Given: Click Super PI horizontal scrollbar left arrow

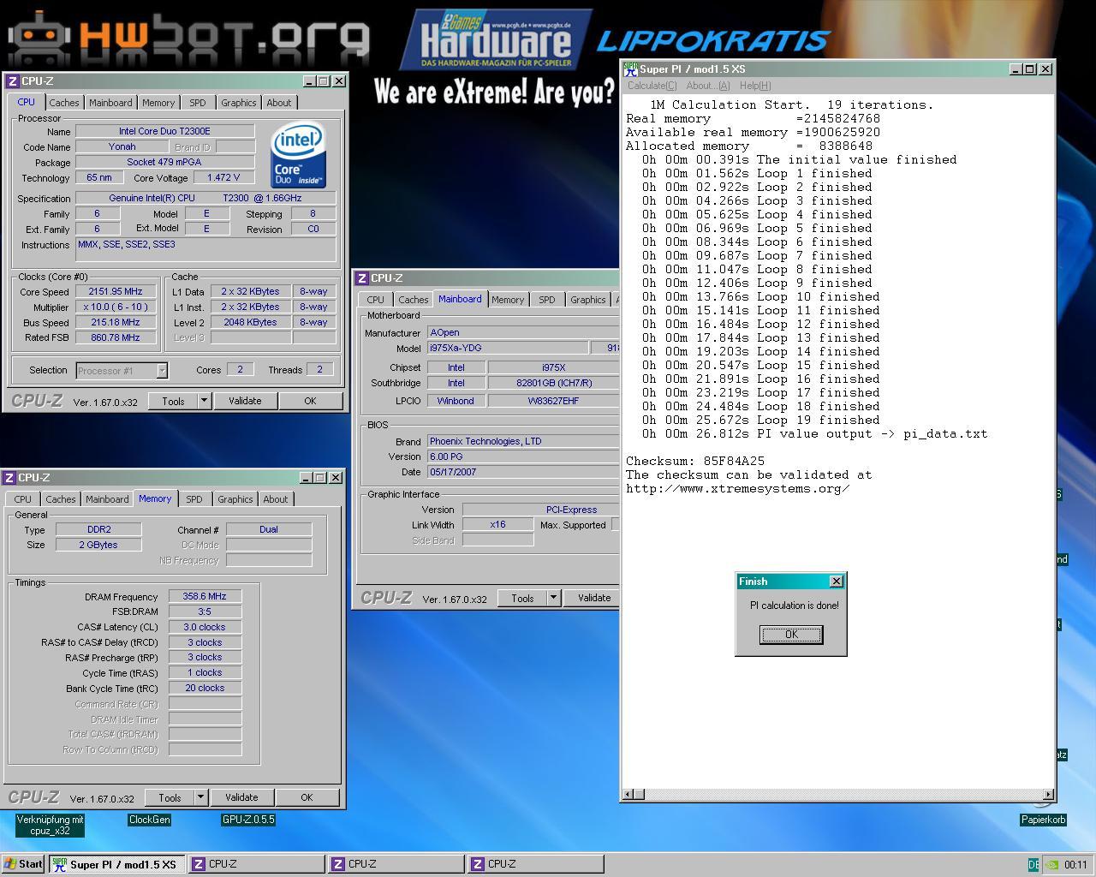Looking at the screenshot, I should pos(628,795).
